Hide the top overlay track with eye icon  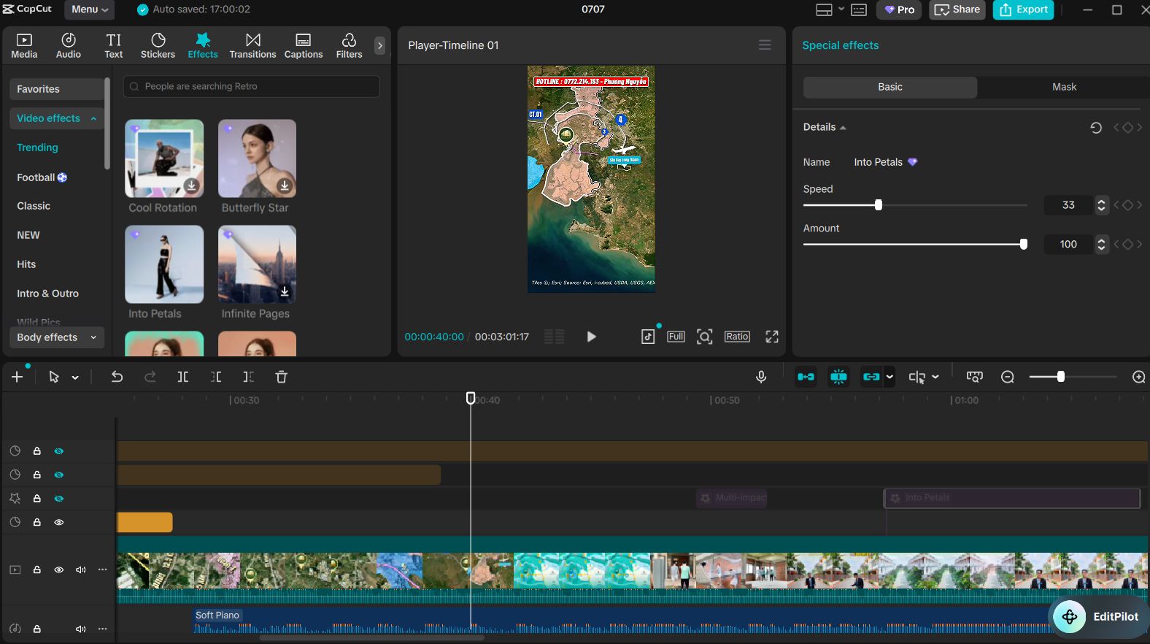tap(59, 451)
